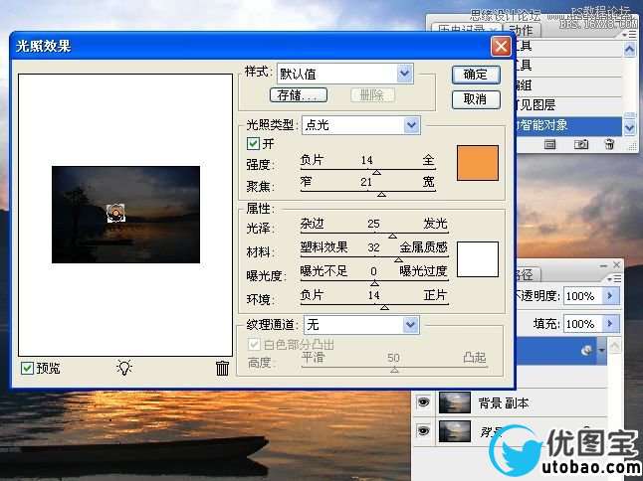Viewport: 643px width, 481px height.
Task: Click the 取消 Cancel button
Action: (x=476, y=99)
